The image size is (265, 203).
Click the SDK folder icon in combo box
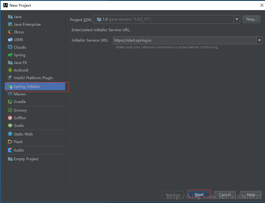99,19
